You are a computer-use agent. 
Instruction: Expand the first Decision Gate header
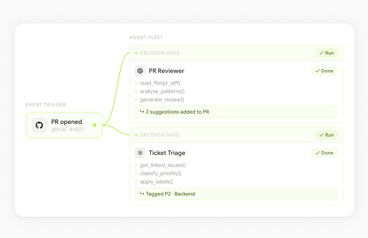pyautogui.click(x=207, y=53)
